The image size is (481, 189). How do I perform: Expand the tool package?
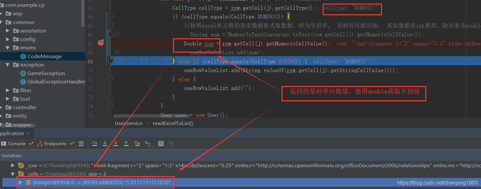click(x=8, y=99)
